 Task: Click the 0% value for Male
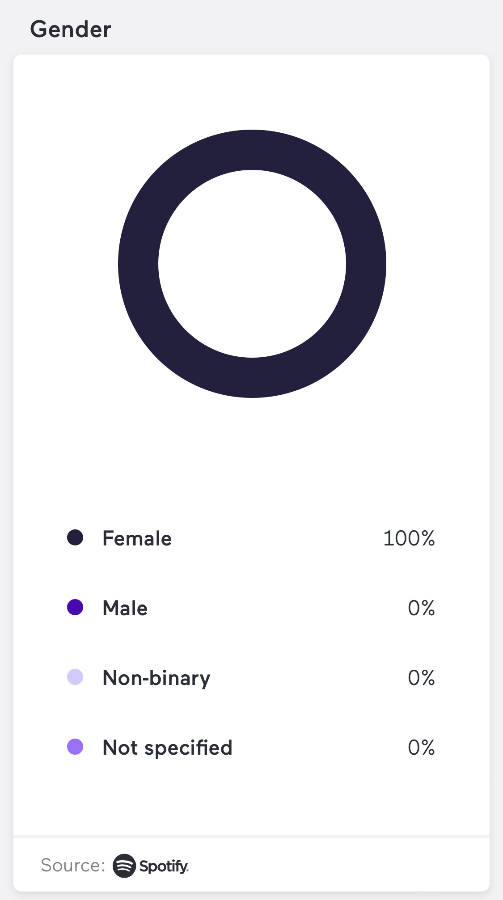click(421, 608)
